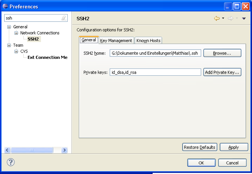Select the General tab
Viewport: 252px width, 174px height.
pyautogui.click(x=89, y=40)
